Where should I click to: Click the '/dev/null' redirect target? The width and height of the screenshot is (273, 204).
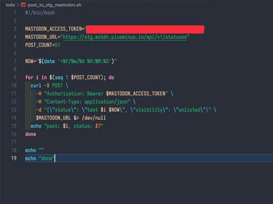tap(94, 118)
